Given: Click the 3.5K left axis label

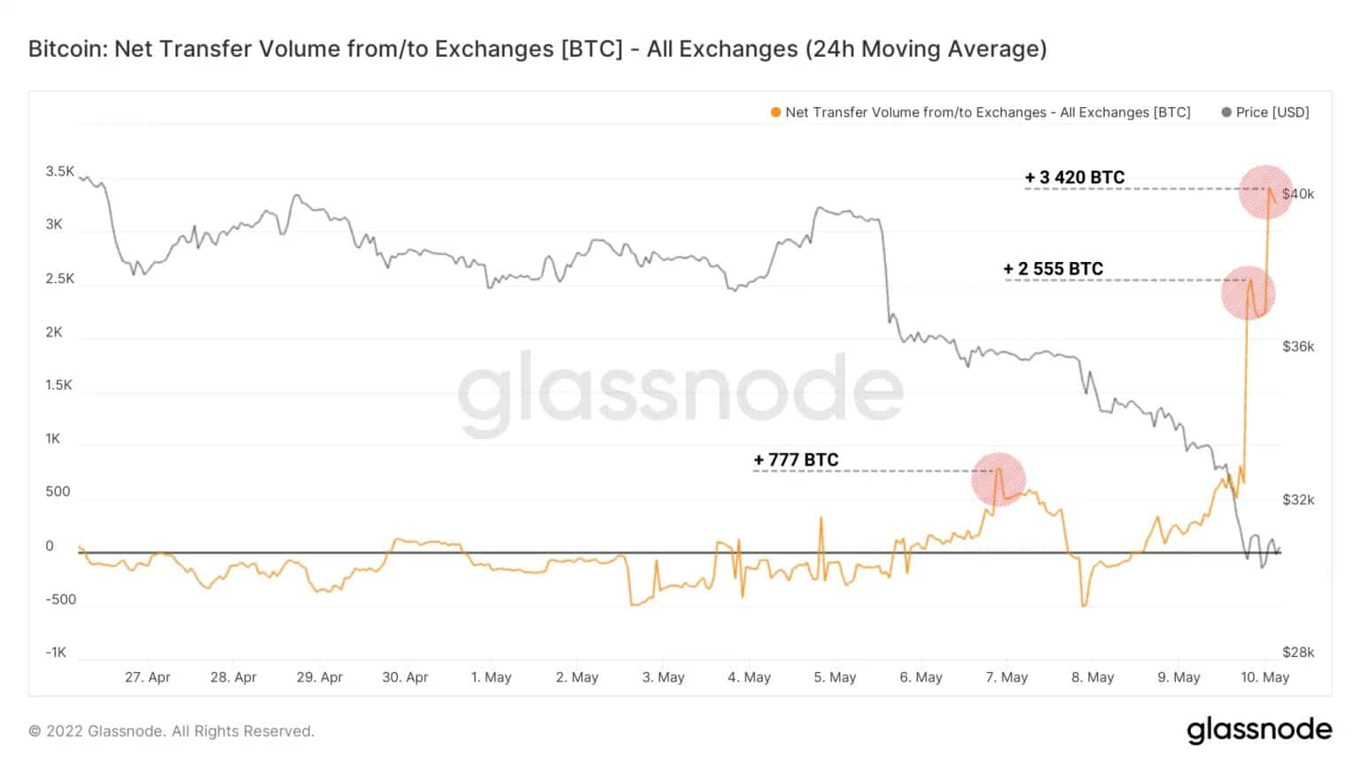Looking at the screenshot, I should point(60,172).
